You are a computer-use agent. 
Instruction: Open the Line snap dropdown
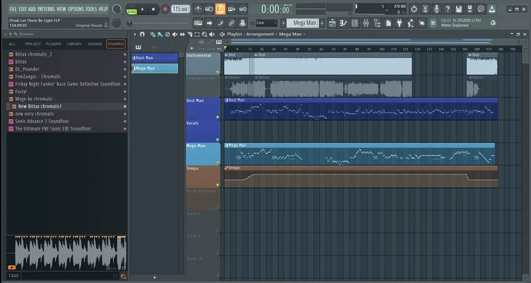tap(267, 23)
